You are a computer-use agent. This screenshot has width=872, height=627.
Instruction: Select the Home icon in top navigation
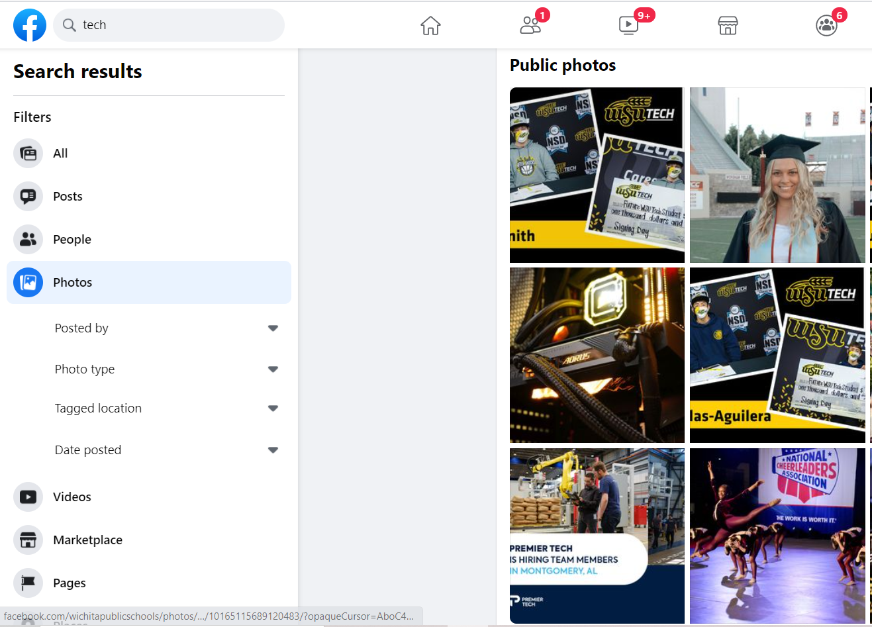(430, 25)
